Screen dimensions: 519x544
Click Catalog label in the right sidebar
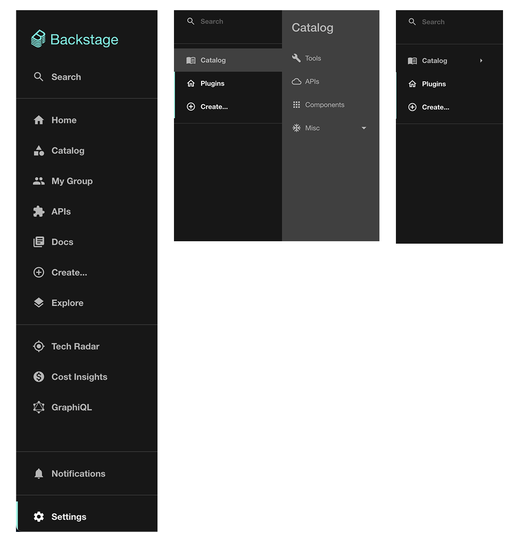coord(434,61)
